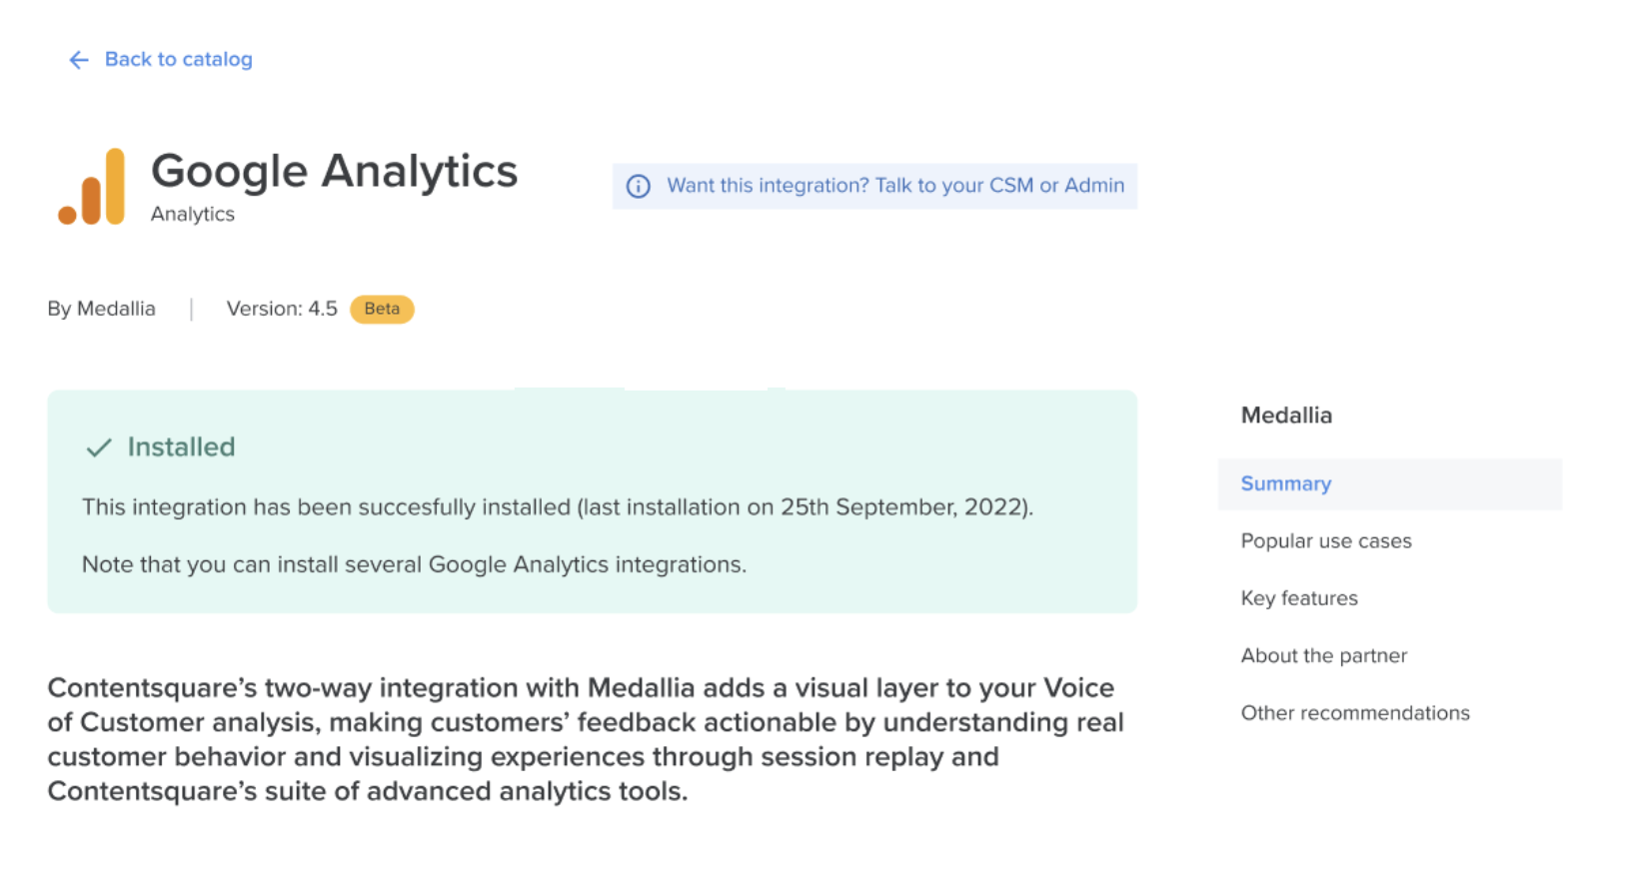The width and height of the screenshot is (1633, 887).
Task: Click the By Medallia author text
Action: 101,309
